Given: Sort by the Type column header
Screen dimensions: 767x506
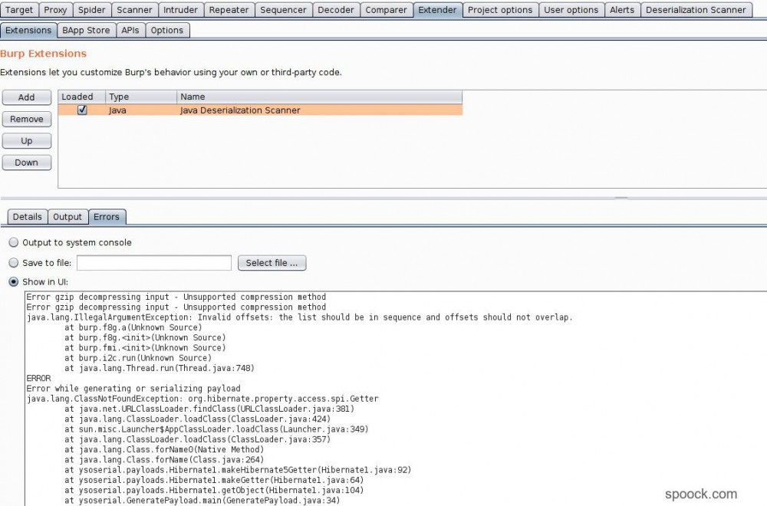Looking at the screenshot, I should (x=141, y=97).
